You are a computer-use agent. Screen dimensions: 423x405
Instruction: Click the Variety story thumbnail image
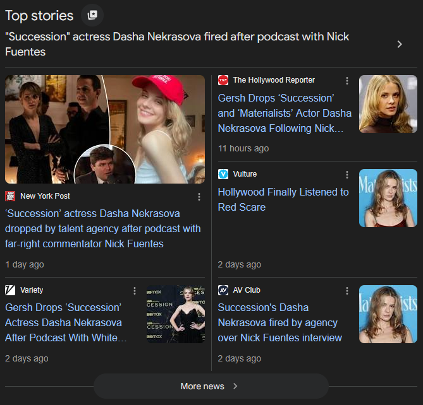(x=175, y=314)
